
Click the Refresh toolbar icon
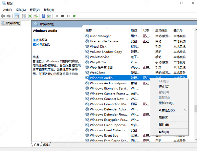pos(30,16)
